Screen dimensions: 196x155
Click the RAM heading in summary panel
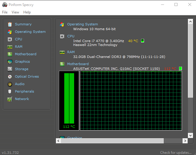pos(71,52)
